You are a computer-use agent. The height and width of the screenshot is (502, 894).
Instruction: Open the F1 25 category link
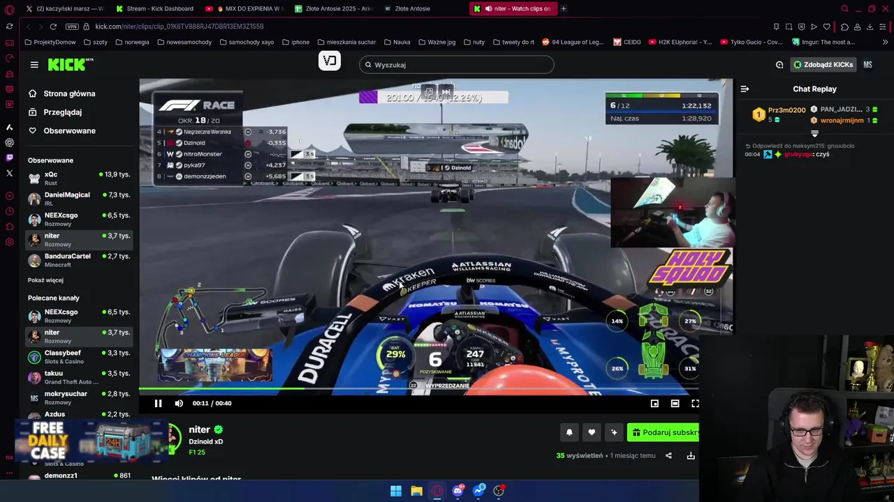(x=197, y=452)
